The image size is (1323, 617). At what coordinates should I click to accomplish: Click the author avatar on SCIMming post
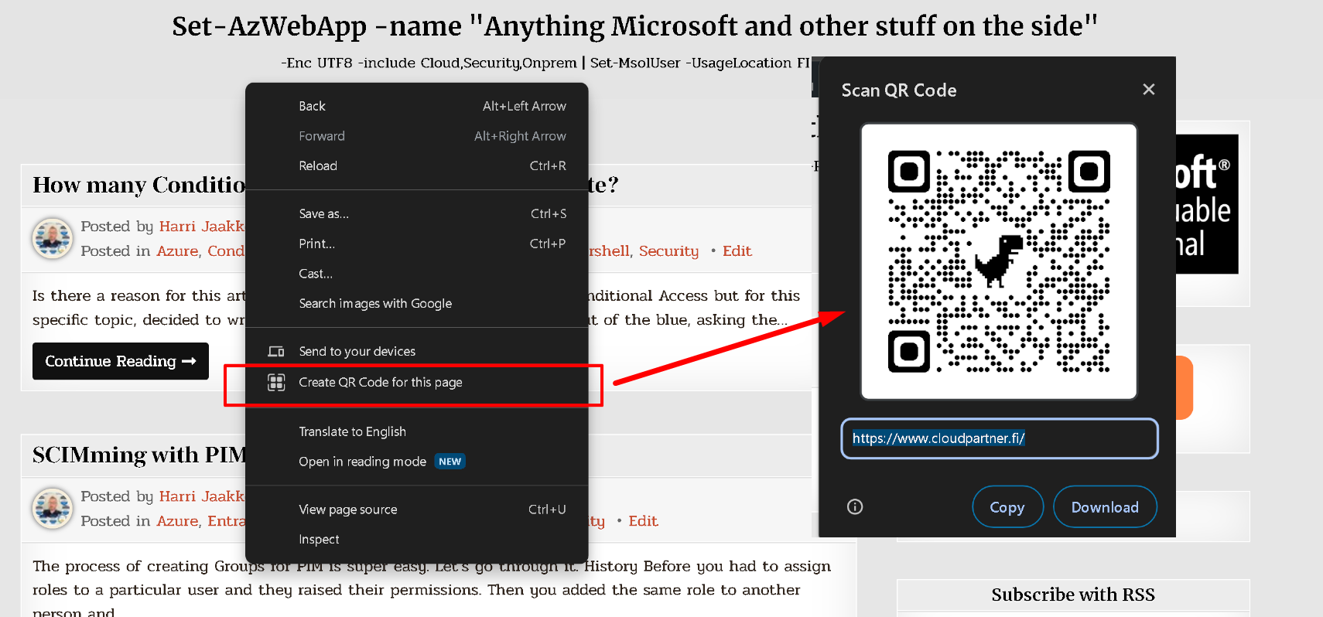pos(52,508)
